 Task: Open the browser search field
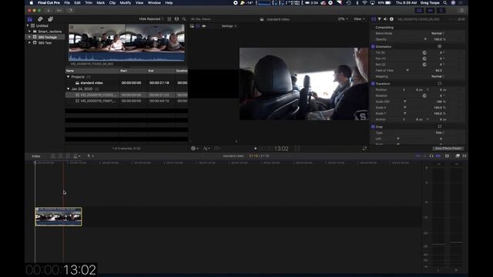click(x=184, y=19)
